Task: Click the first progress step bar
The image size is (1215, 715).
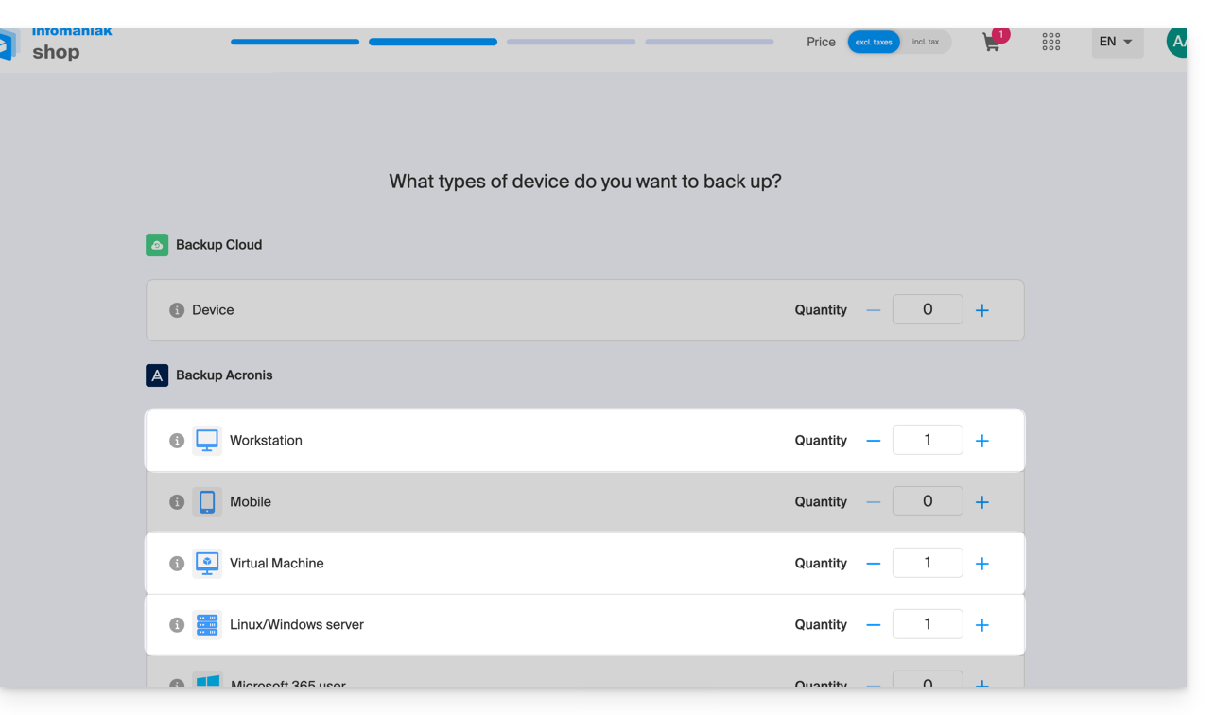Action: click(295, 42)
